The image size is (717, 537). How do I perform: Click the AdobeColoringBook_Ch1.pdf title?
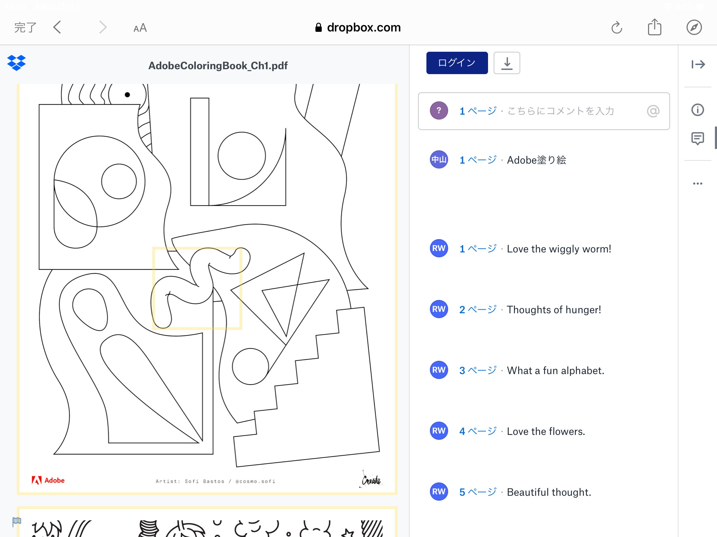pos(218,66)
